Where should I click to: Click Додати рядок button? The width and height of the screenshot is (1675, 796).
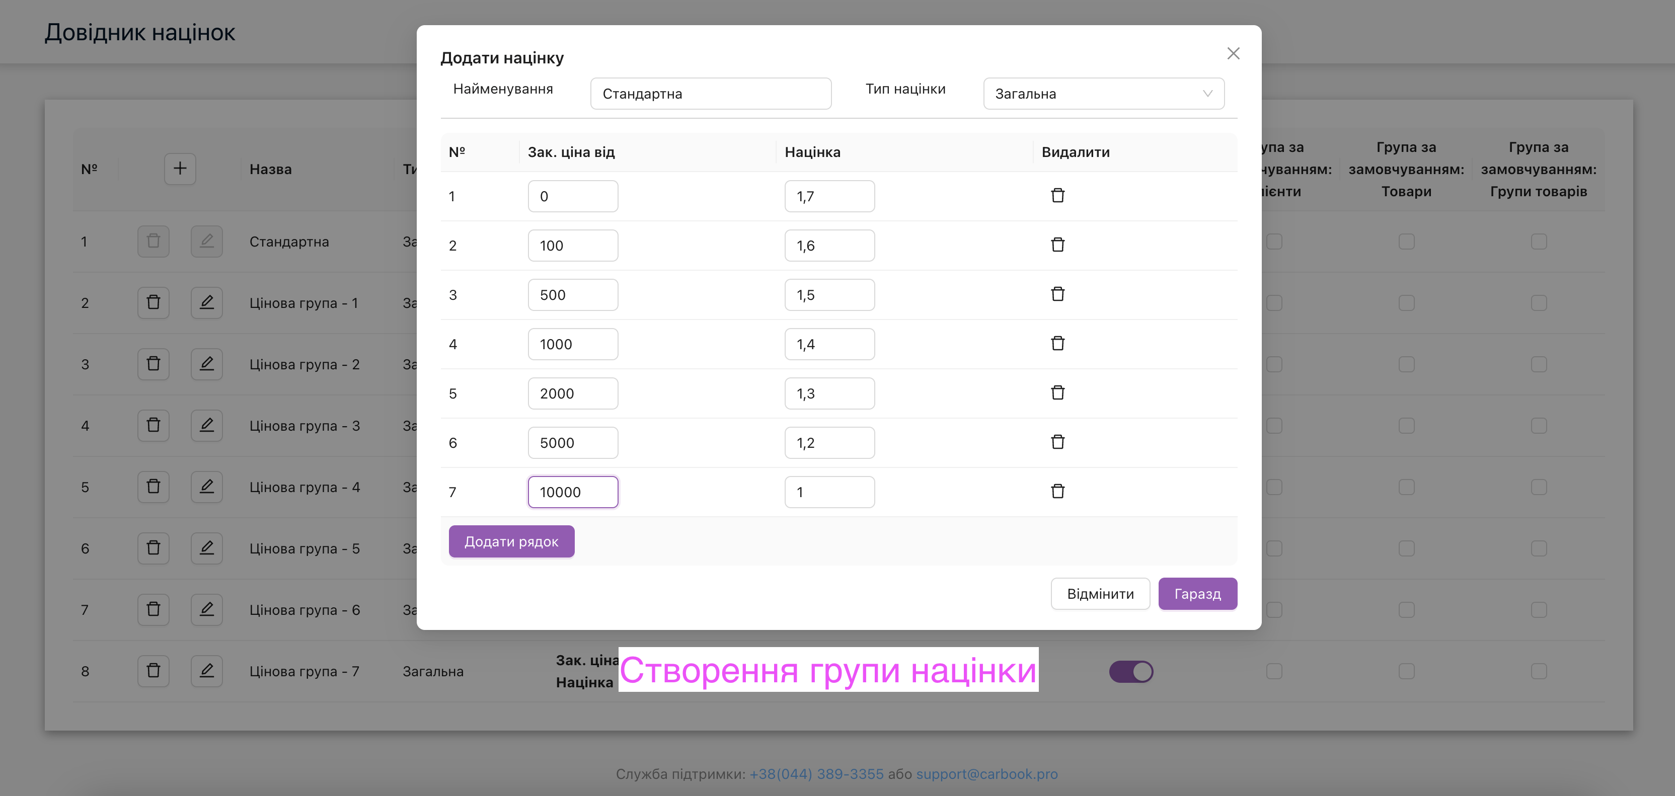tap(511, 541)
